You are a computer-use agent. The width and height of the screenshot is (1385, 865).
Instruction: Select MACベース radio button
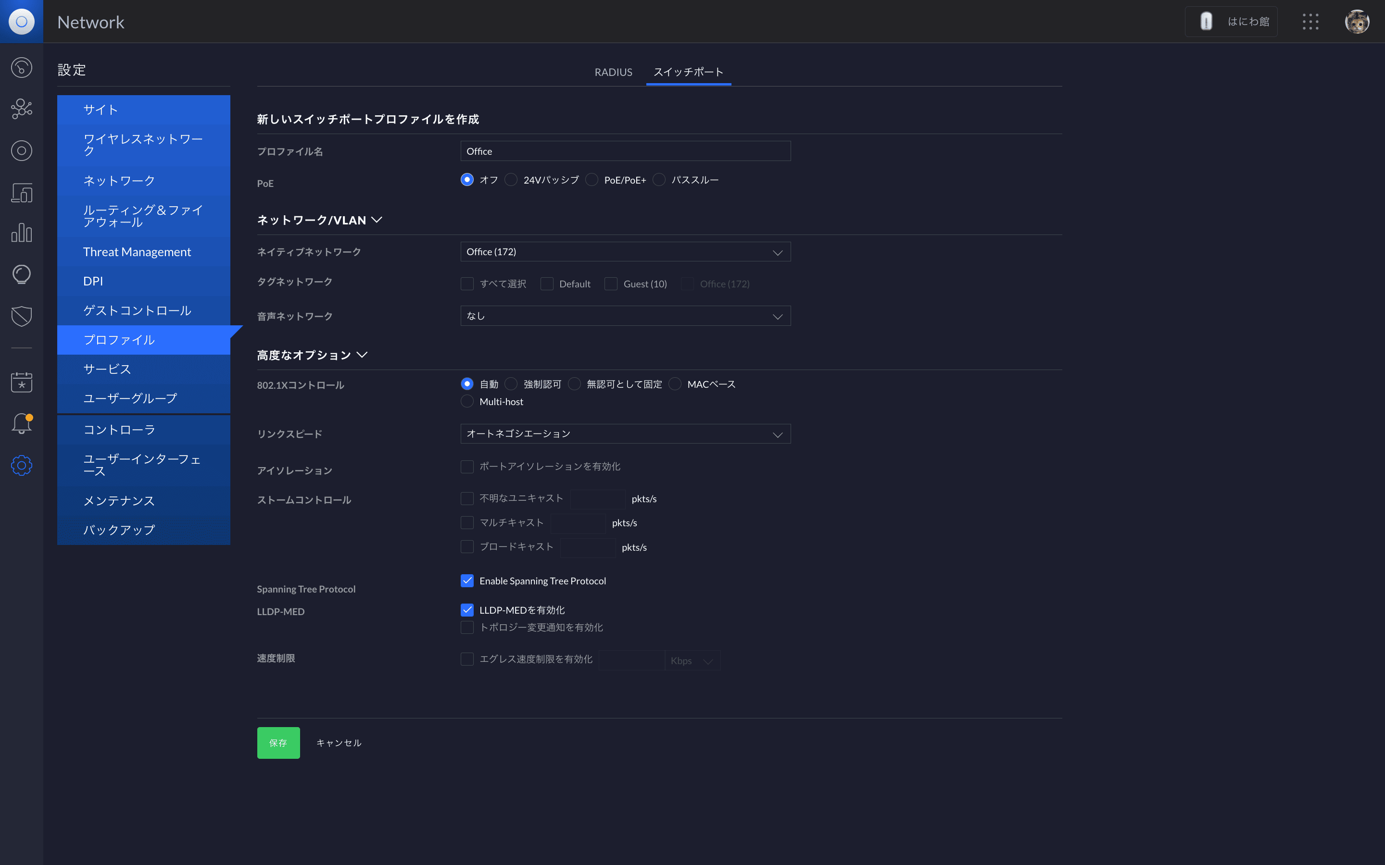click(675, 384)
